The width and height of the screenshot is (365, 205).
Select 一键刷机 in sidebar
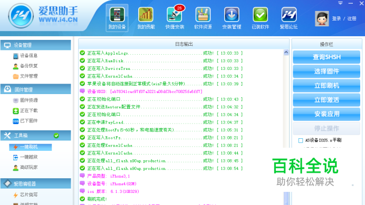click(x=31, y=147)
